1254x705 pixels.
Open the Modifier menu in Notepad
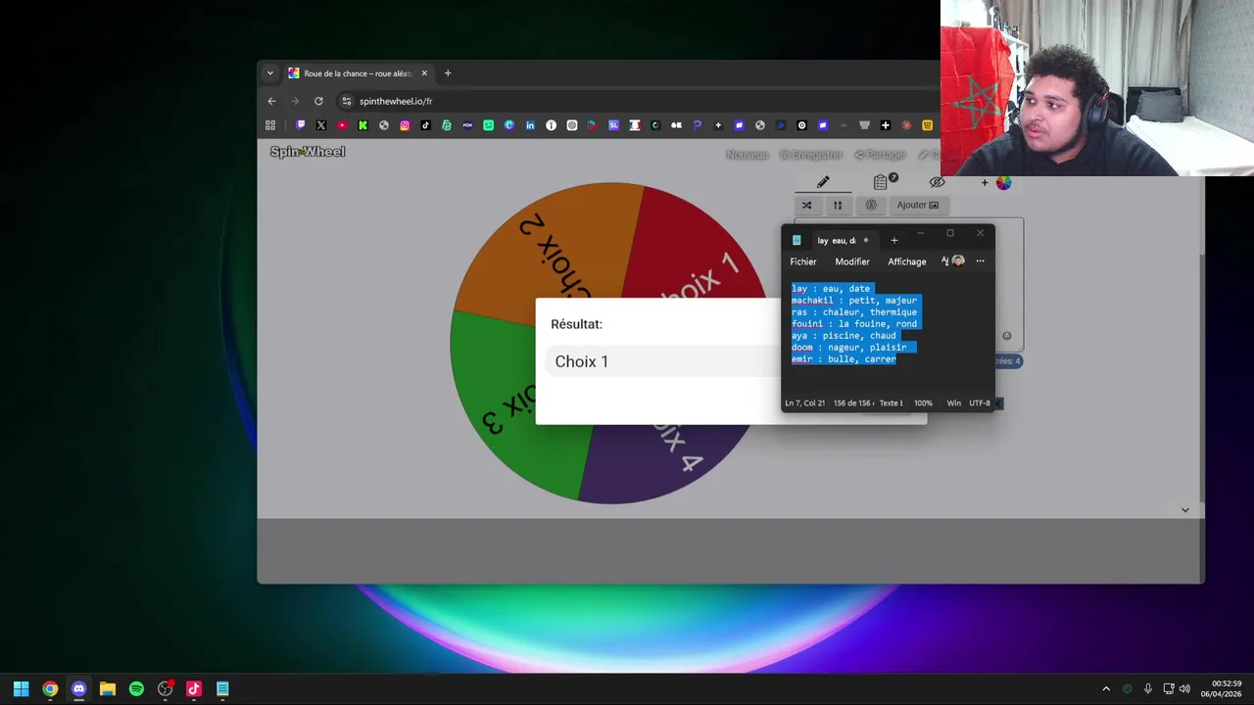(852, 261)
